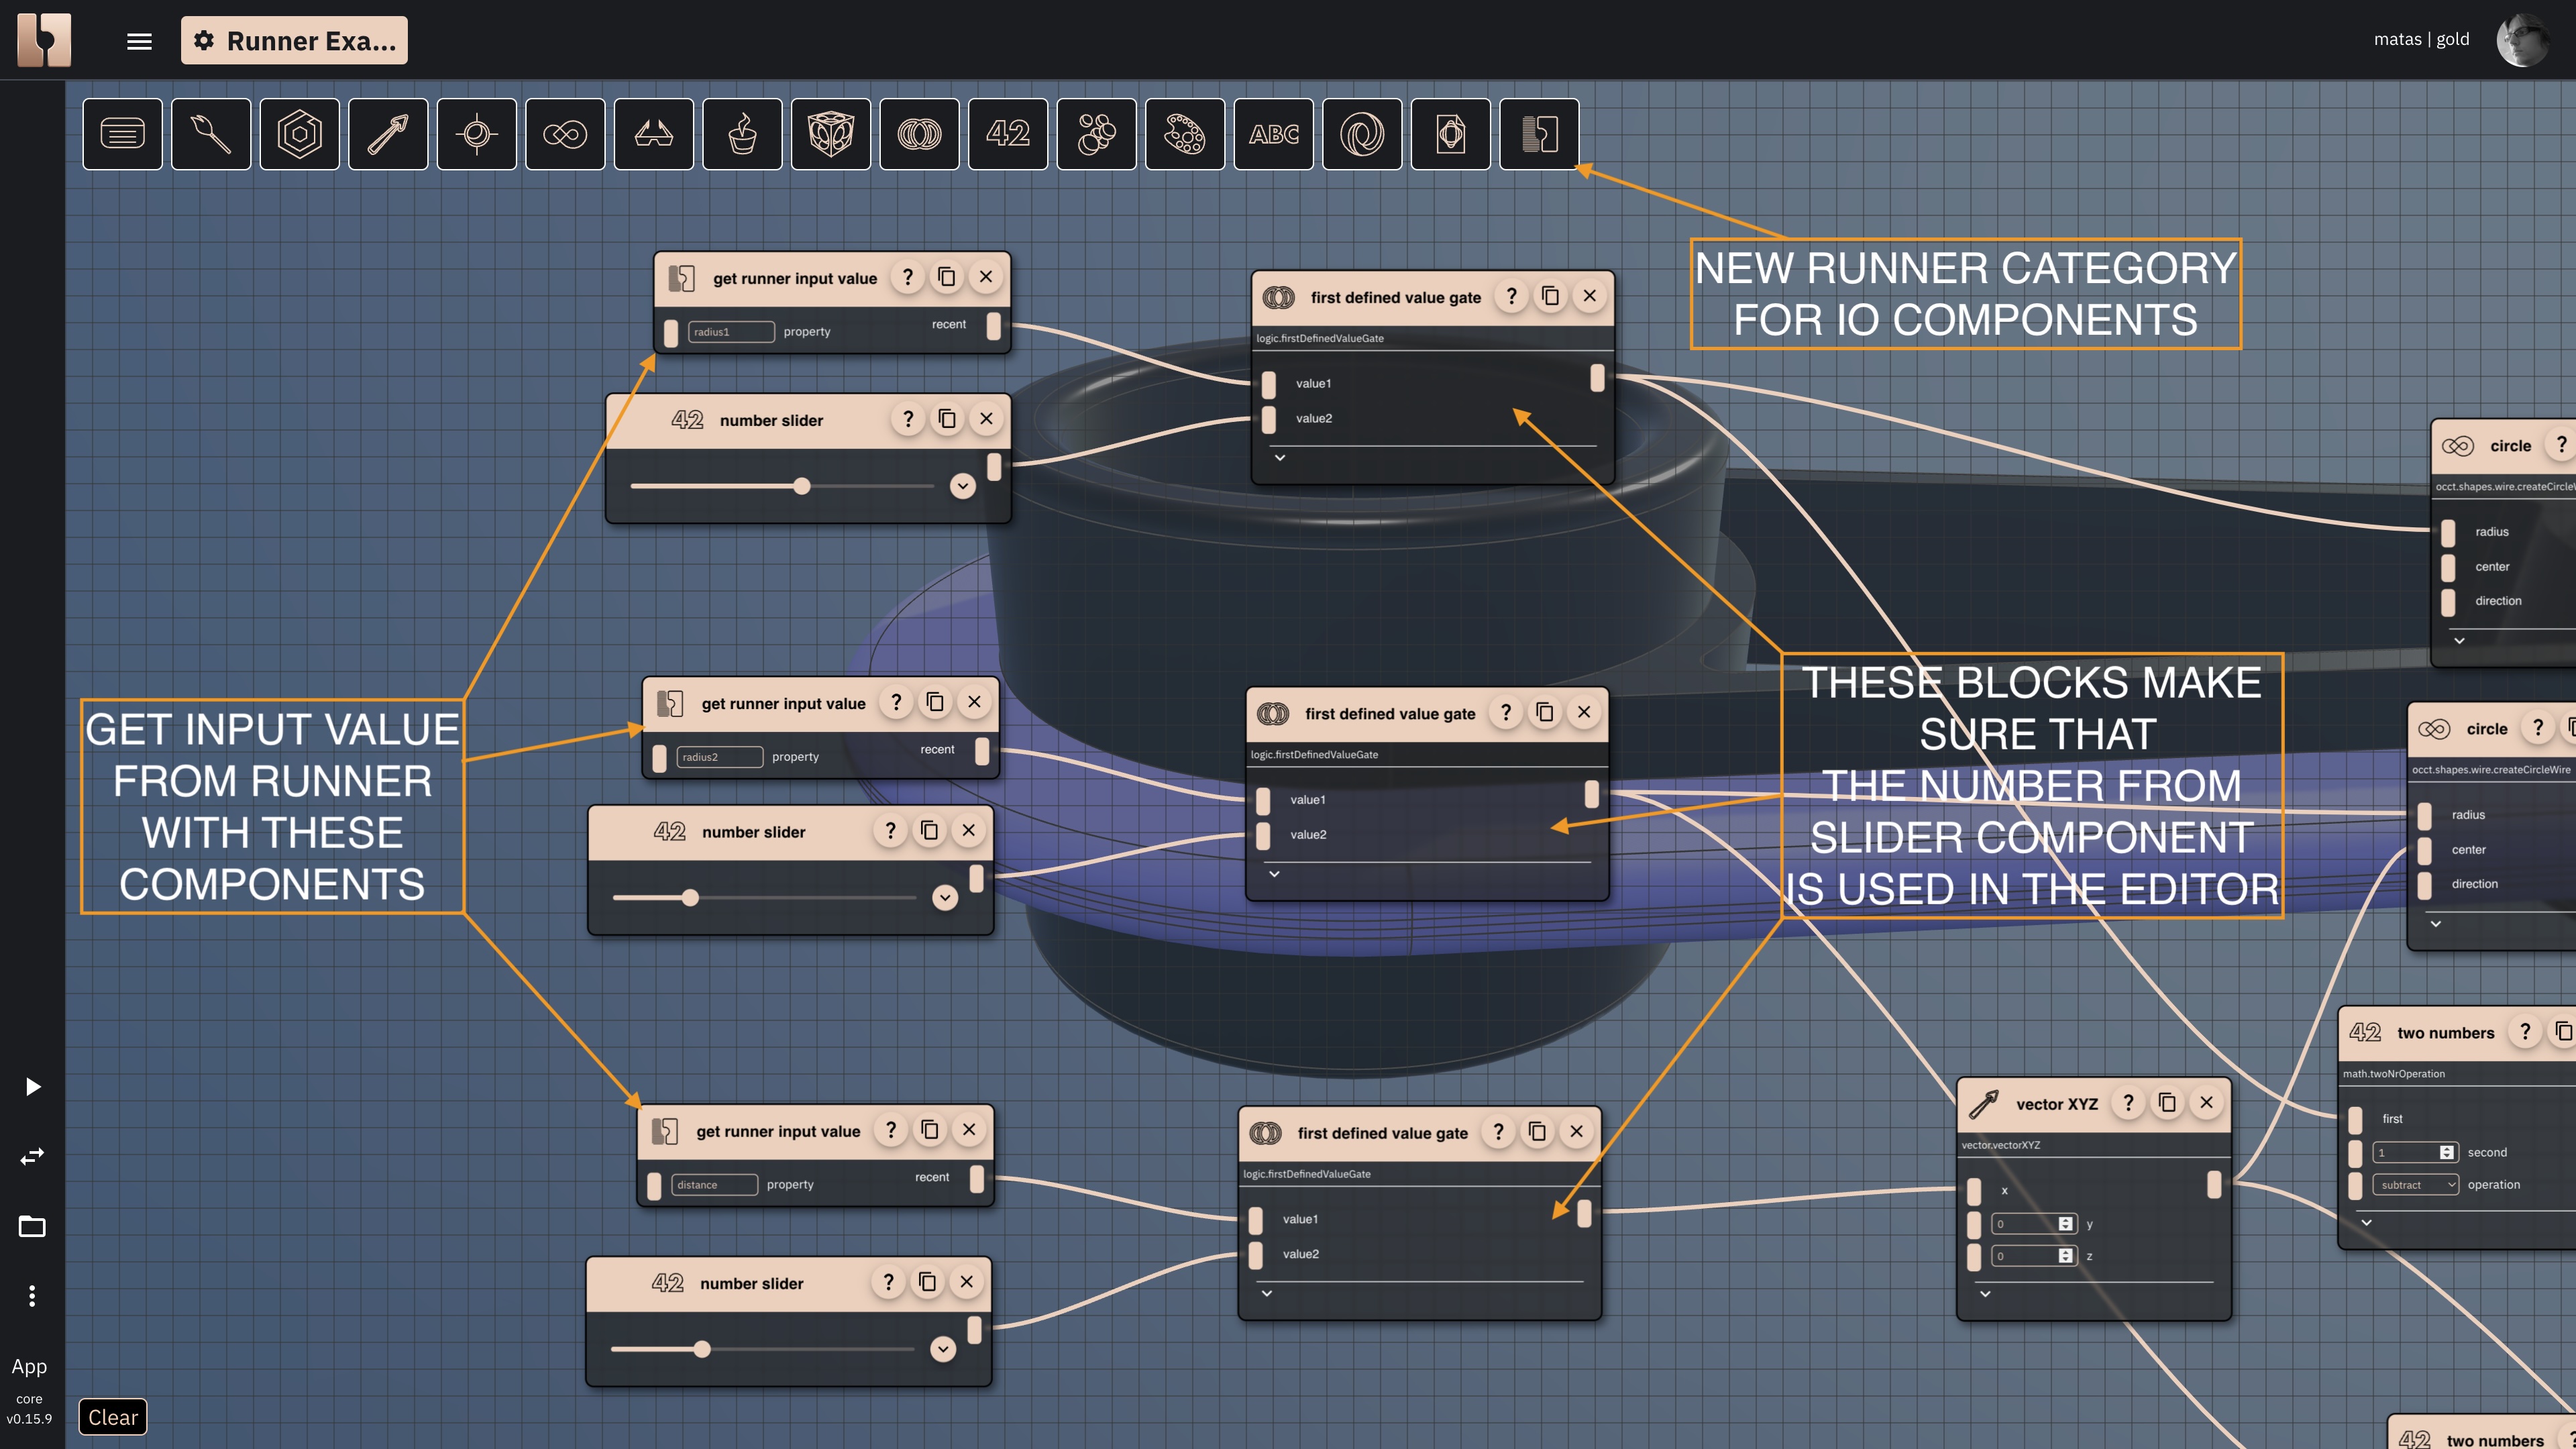Open the Runner category in the toolbar
2576x1449 pixels.
(x=1539, y=134)
